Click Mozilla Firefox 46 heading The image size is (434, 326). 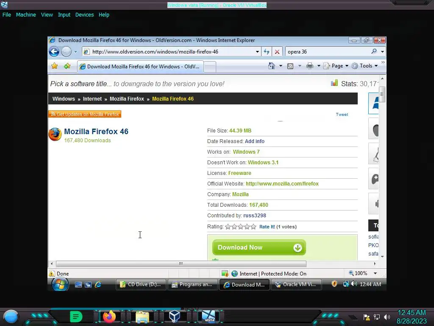96,132
